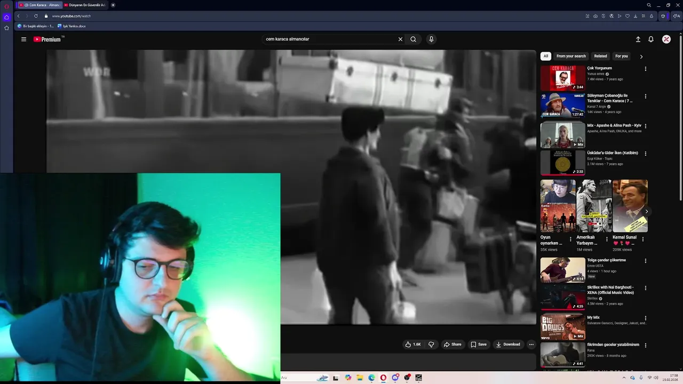The image size is (683, 384).
Task: Select the Related chip
Action: click(600, 56)
